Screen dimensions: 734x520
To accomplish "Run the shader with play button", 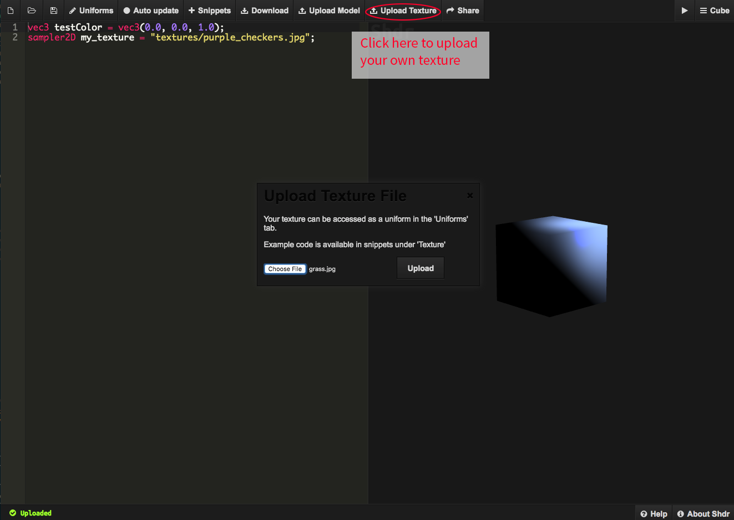I will click(x=685, y=11).
